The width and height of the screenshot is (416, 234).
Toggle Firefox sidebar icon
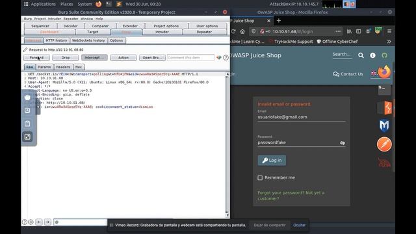pyautogui.click(x=358, y=31)
